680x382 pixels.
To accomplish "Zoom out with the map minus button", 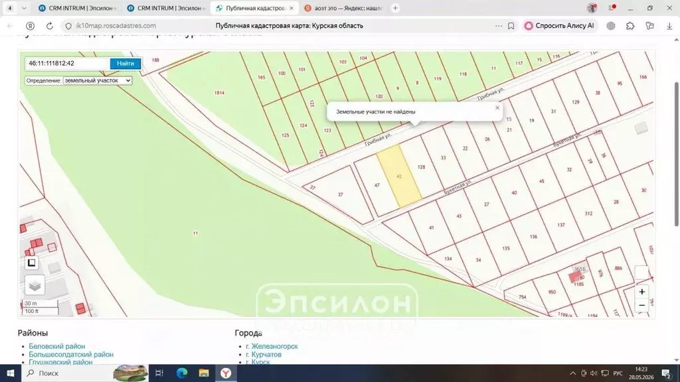I will (x=642, y=305).
